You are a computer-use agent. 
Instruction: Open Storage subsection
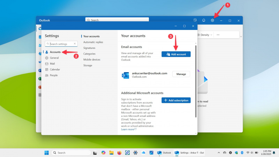point(88,65)
